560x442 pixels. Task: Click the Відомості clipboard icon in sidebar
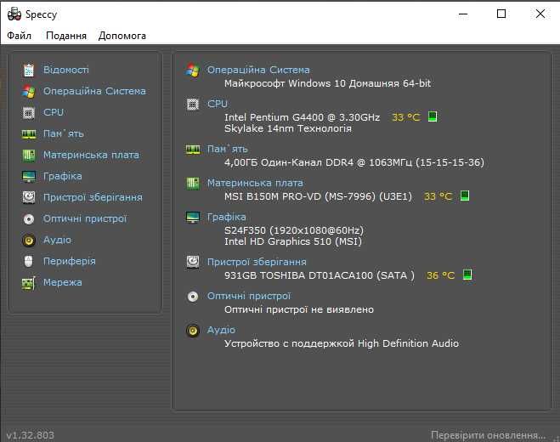[x=29, y=70]
